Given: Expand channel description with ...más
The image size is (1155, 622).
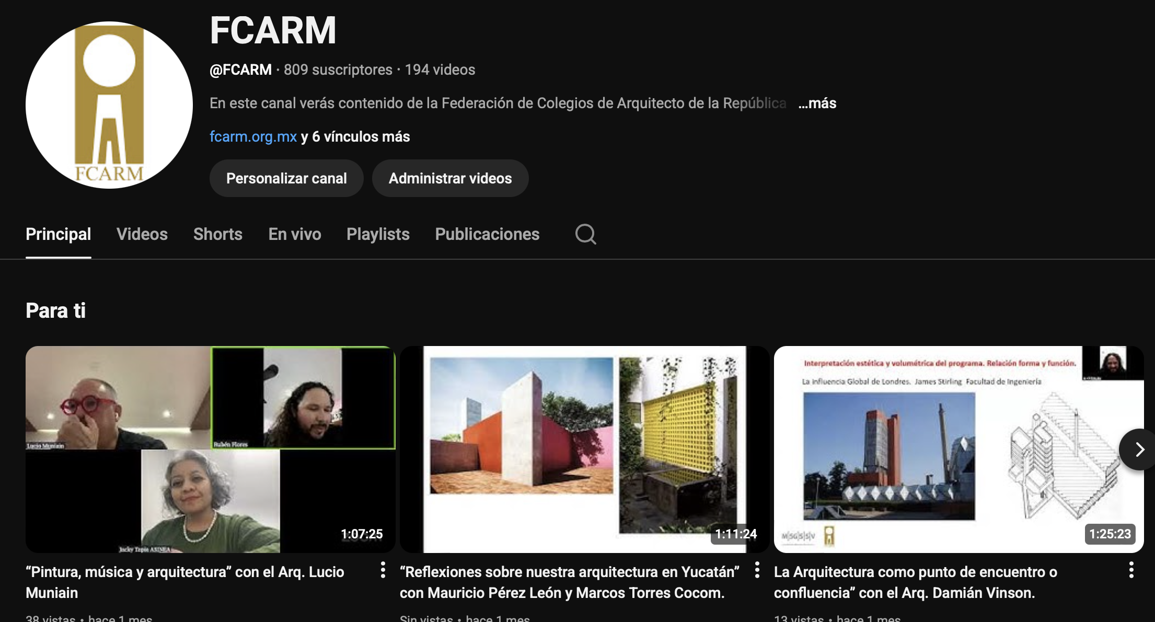Looking at the screenshot, I should click(x=817, y=103).
